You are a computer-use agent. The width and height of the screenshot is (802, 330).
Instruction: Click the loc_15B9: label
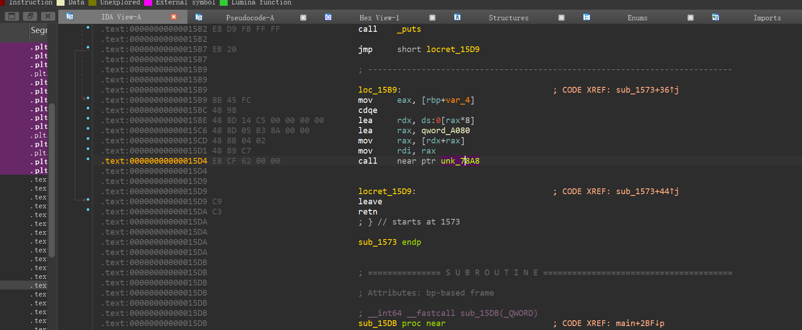click(380, 90)
